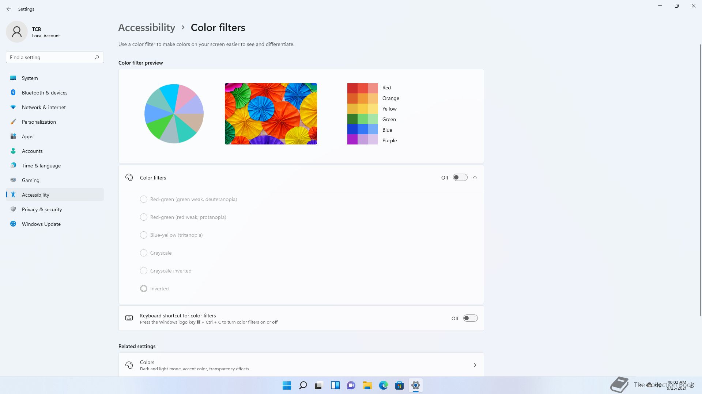This screenshot has height=394, width=702.
Task: Select the Grayscale radio button
Action: pos(144,253)
